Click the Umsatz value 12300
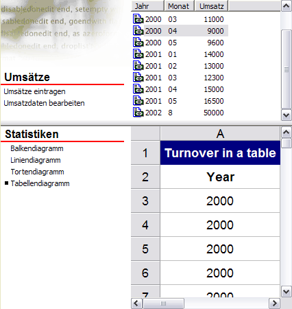This screenshot has height=309, width=292. 214,78
